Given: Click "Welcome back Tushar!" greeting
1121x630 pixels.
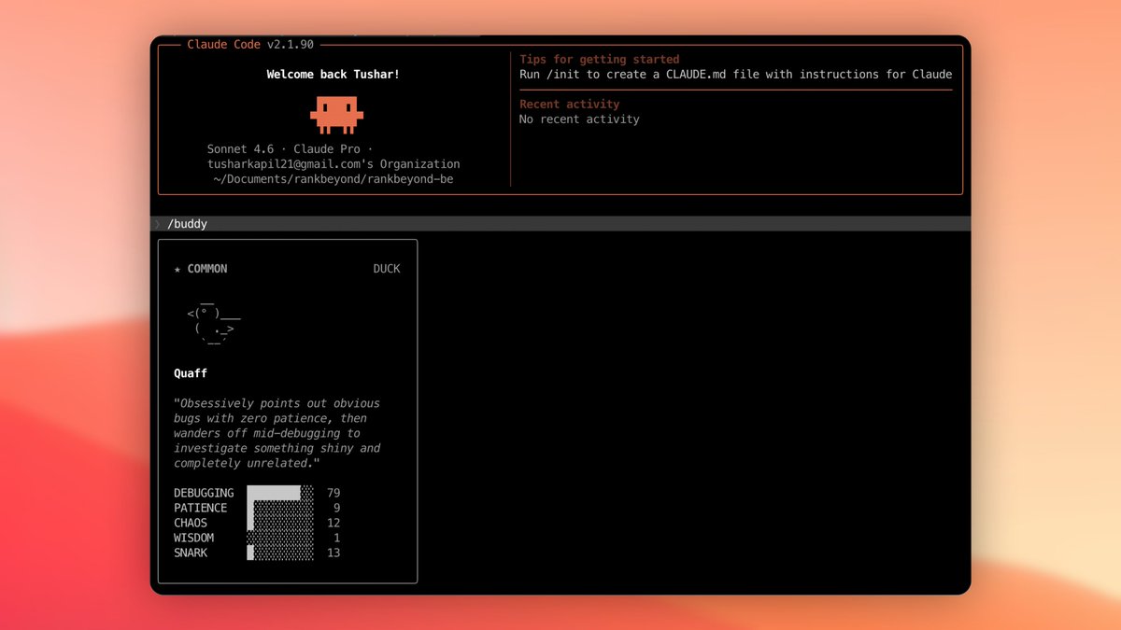Looking at the screenshot, I should click(x=333, y=74).
